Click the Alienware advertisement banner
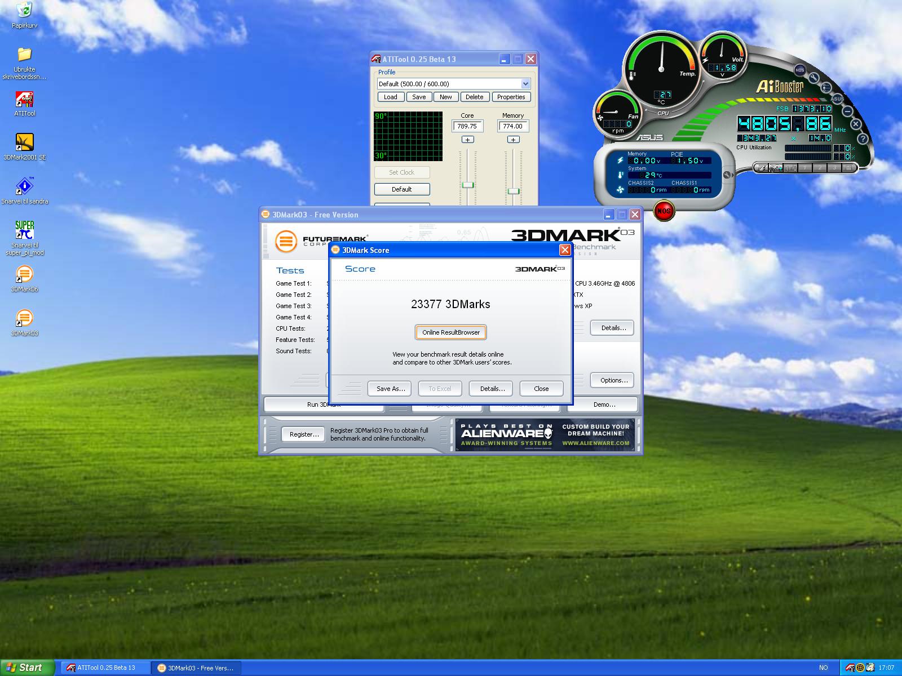902x676 pixels. (545, 435)
